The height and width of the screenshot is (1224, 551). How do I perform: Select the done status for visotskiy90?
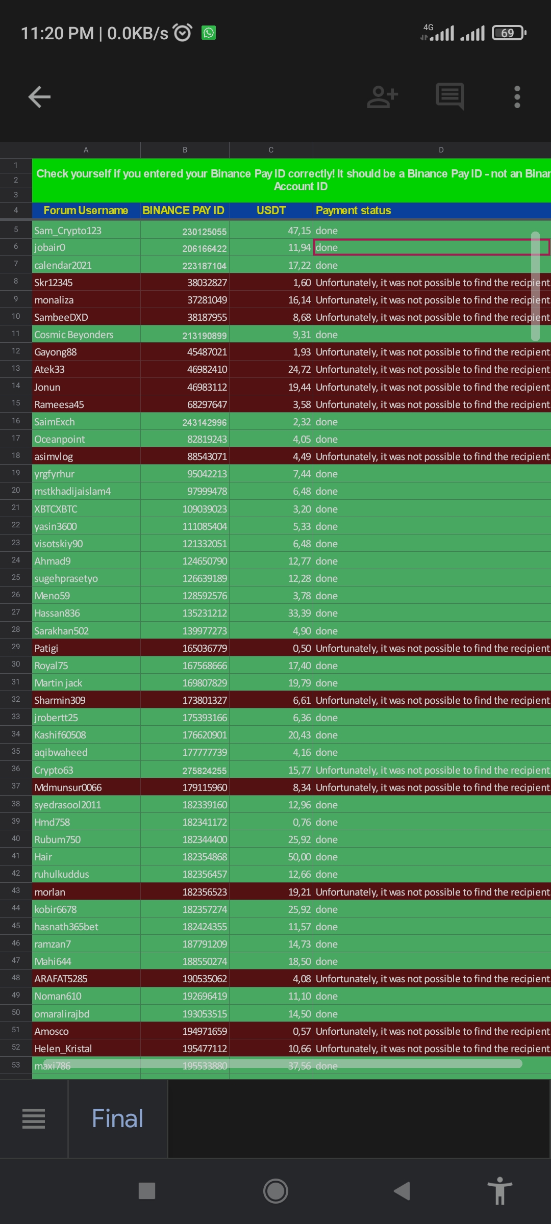[432, 544]
